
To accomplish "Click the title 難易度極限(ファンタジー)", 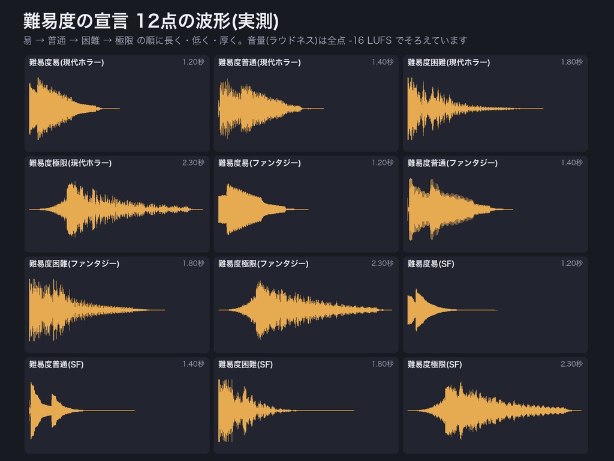I will click(x=264, y=264).
